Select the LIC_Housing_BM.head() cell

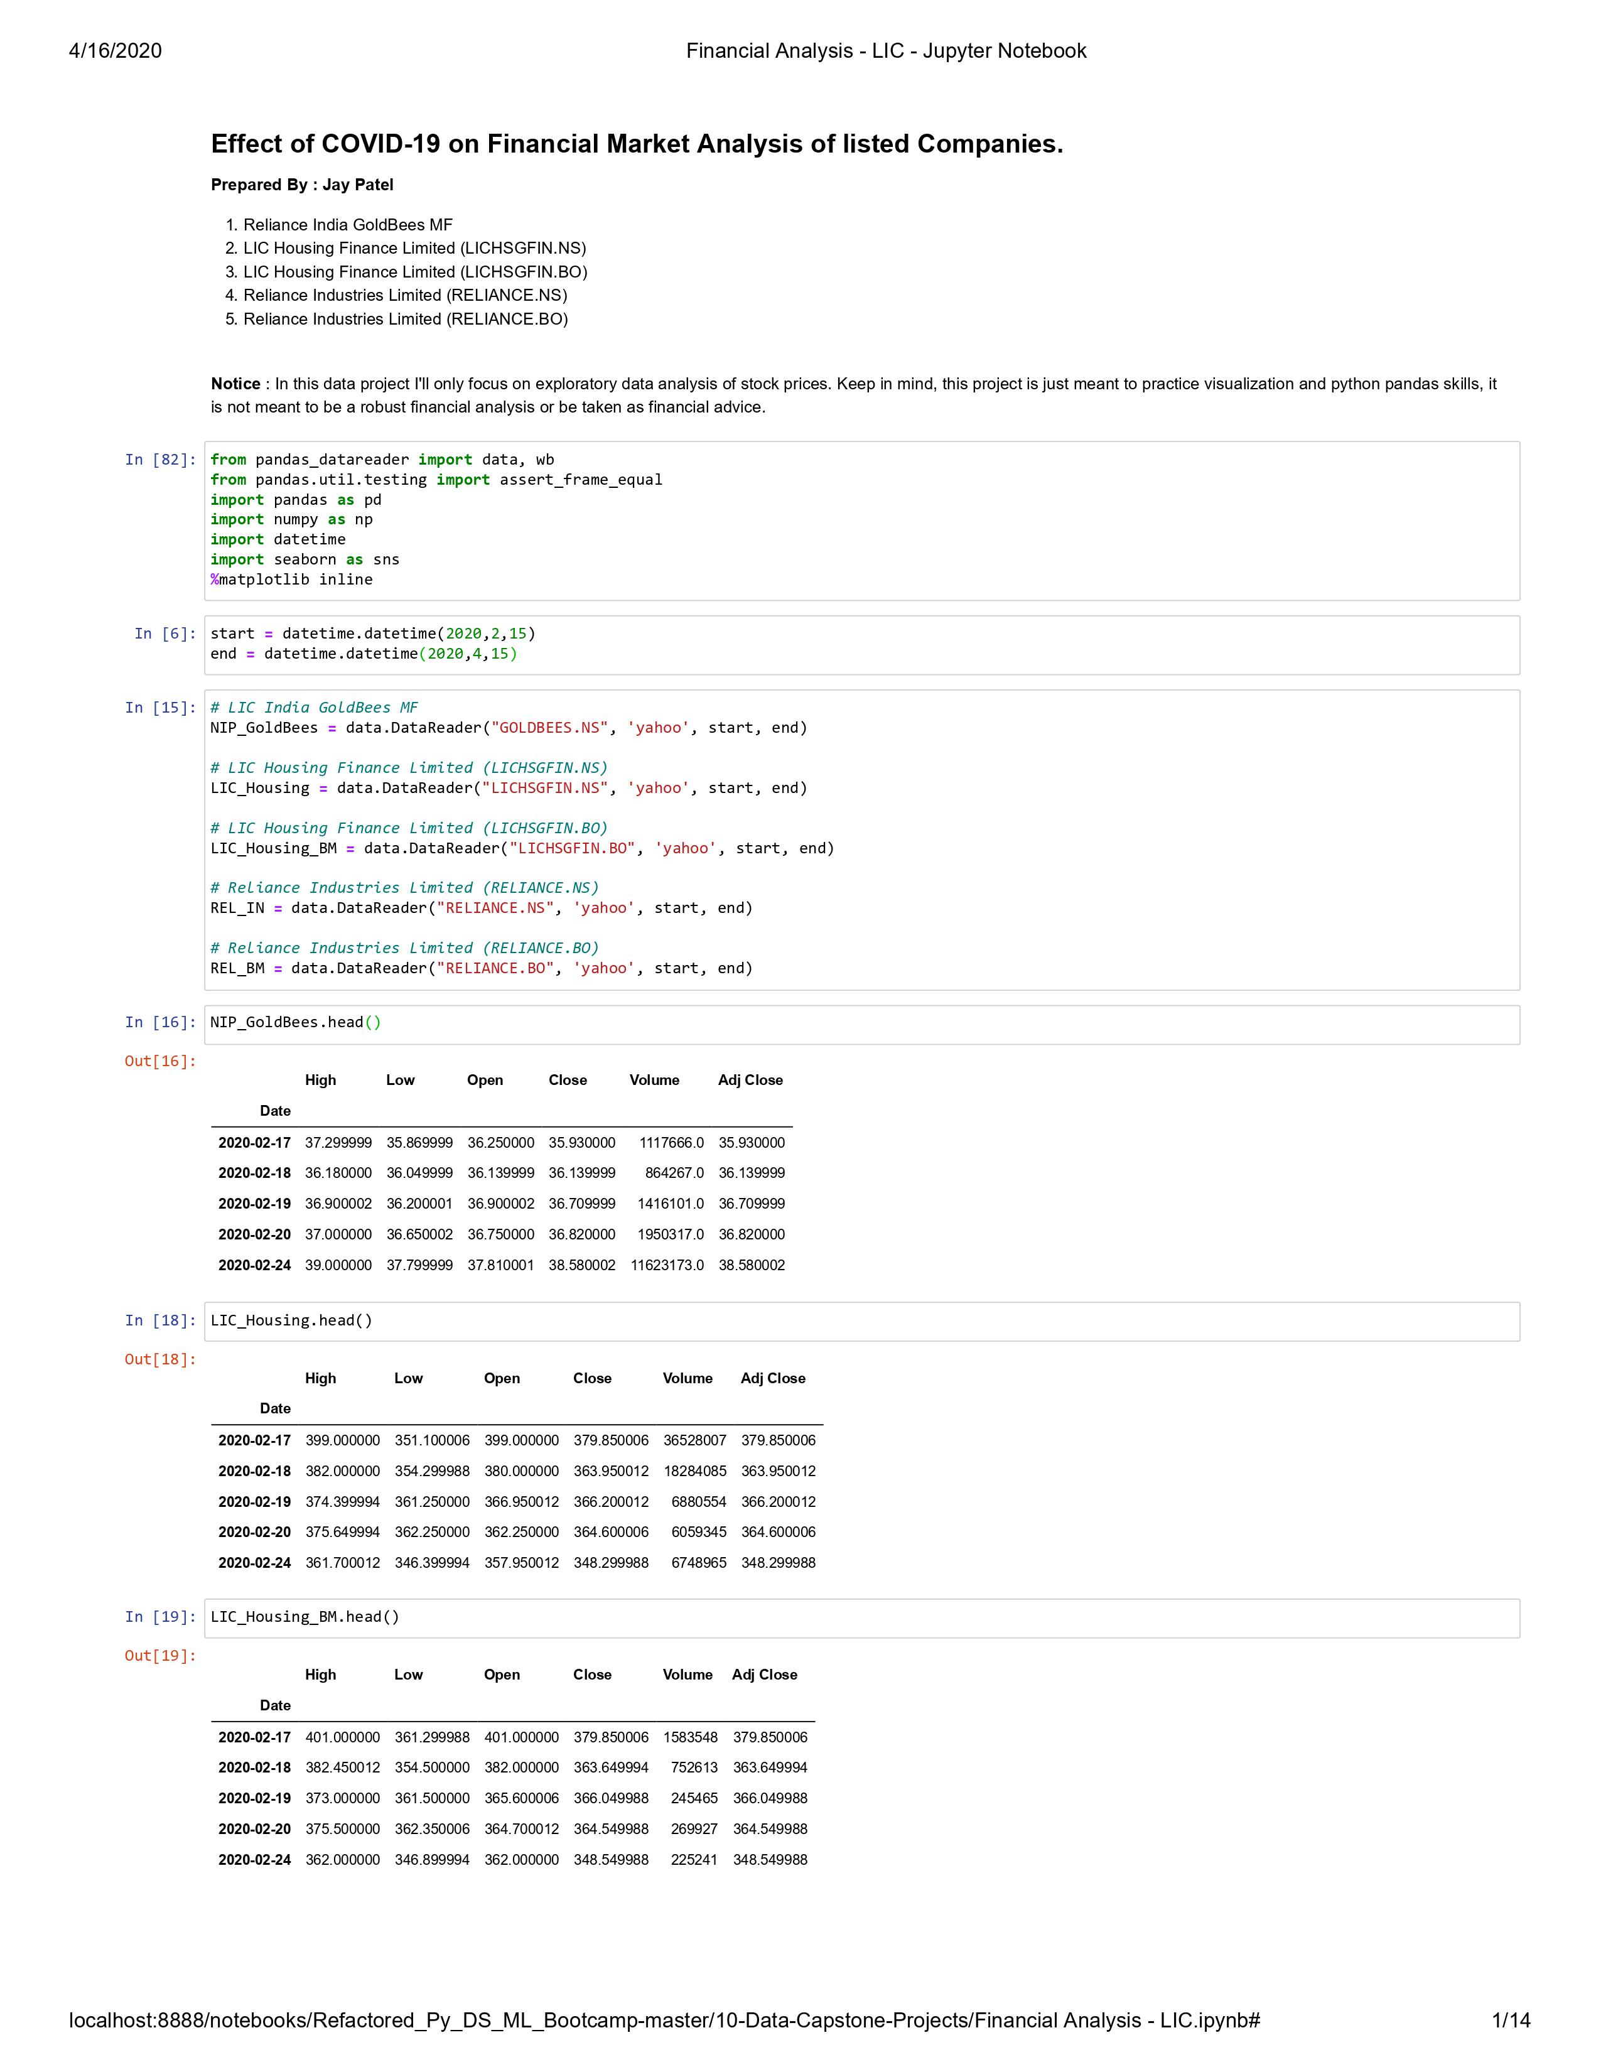coord(861,1619)
